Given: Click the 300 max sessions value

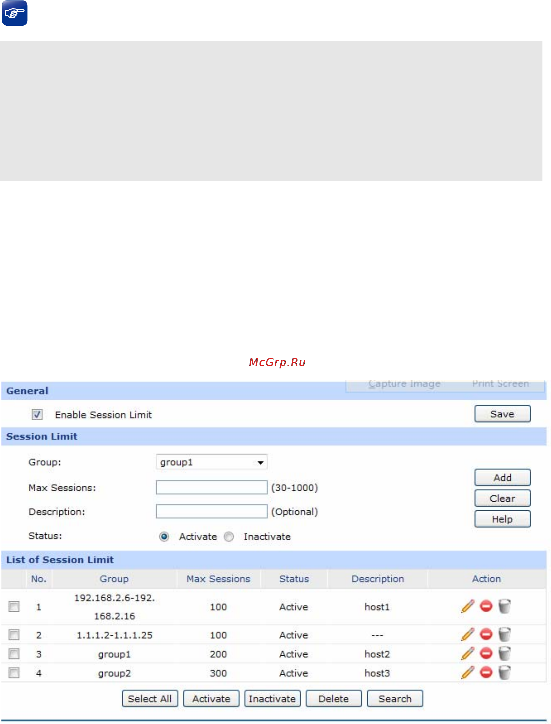Looking at the screenshot, I should tap(218, 673).
